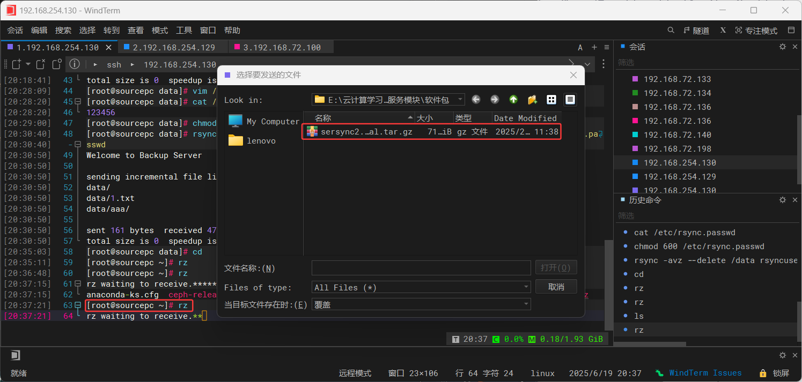The image size is (802, 382).
Task: Select icon grid view for the file dialog
Action: tap(552, 99)
